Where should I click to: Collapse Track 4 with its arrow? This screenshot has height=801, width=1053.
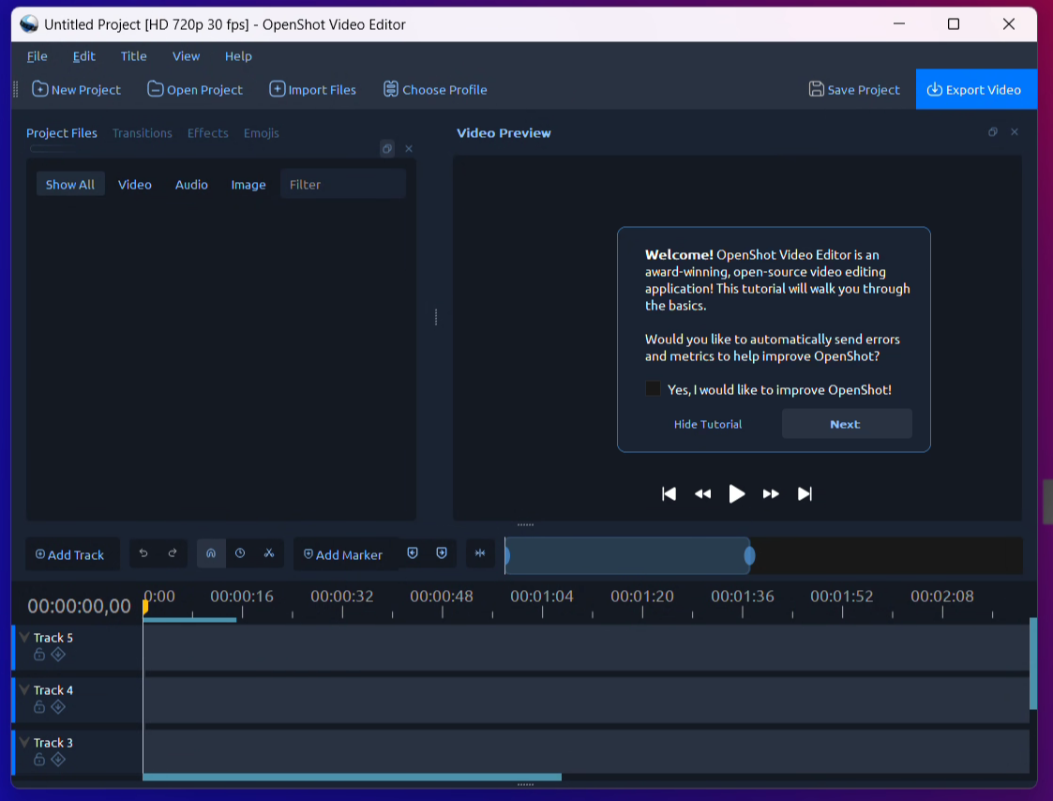(24, 689)
